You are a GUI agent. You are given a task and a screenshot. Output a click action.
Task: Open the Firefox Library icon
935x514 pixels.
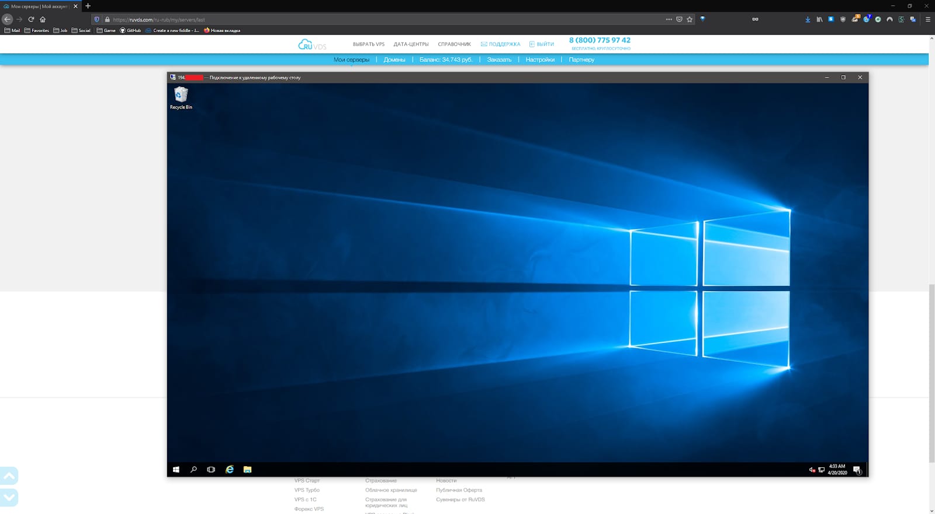tap(819, 19)
